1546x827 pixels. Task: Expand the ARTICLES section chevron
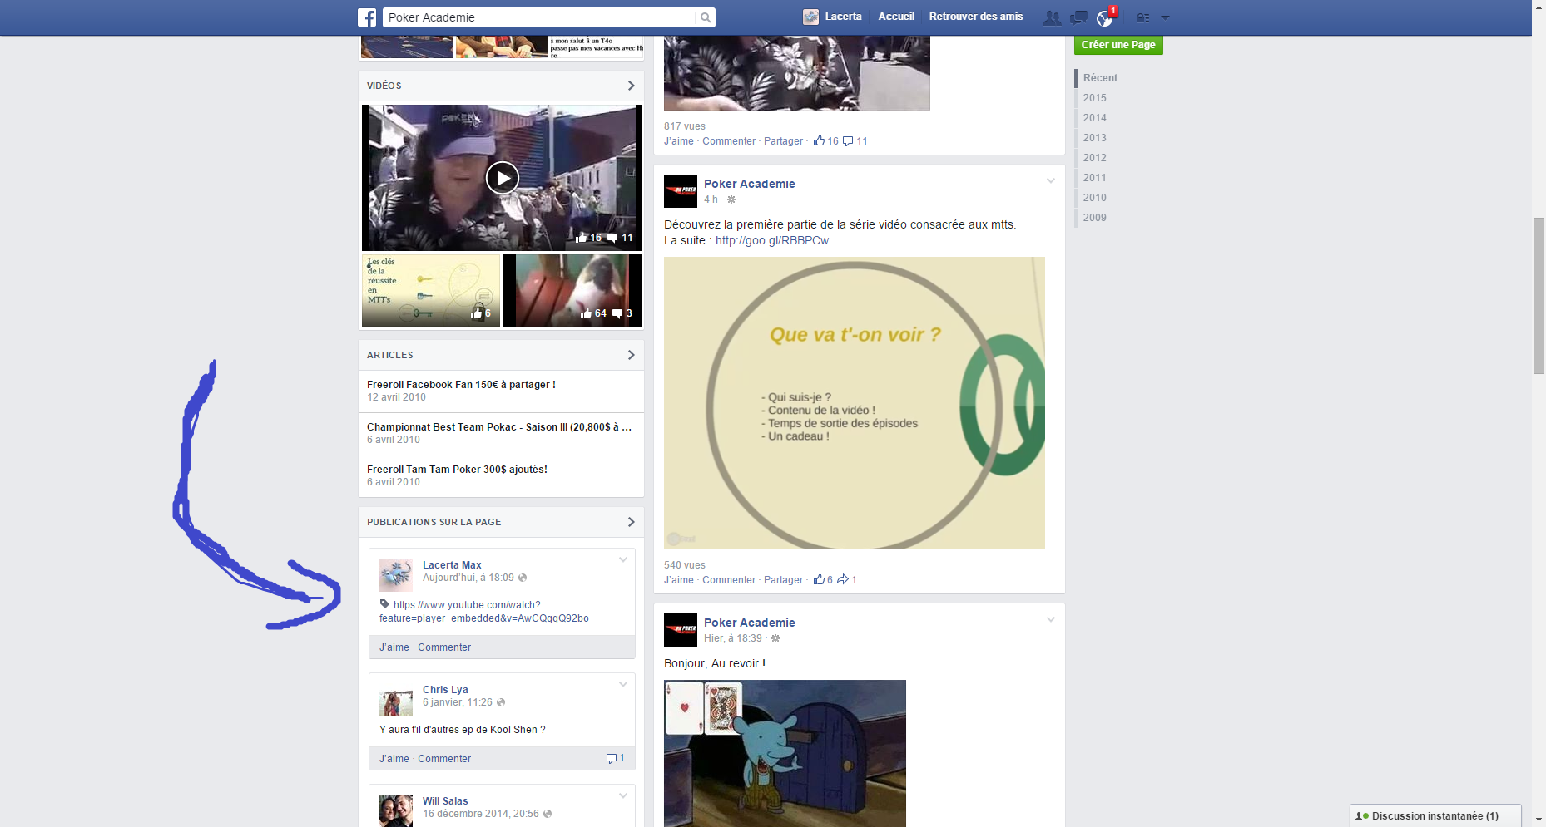point(631,355)
